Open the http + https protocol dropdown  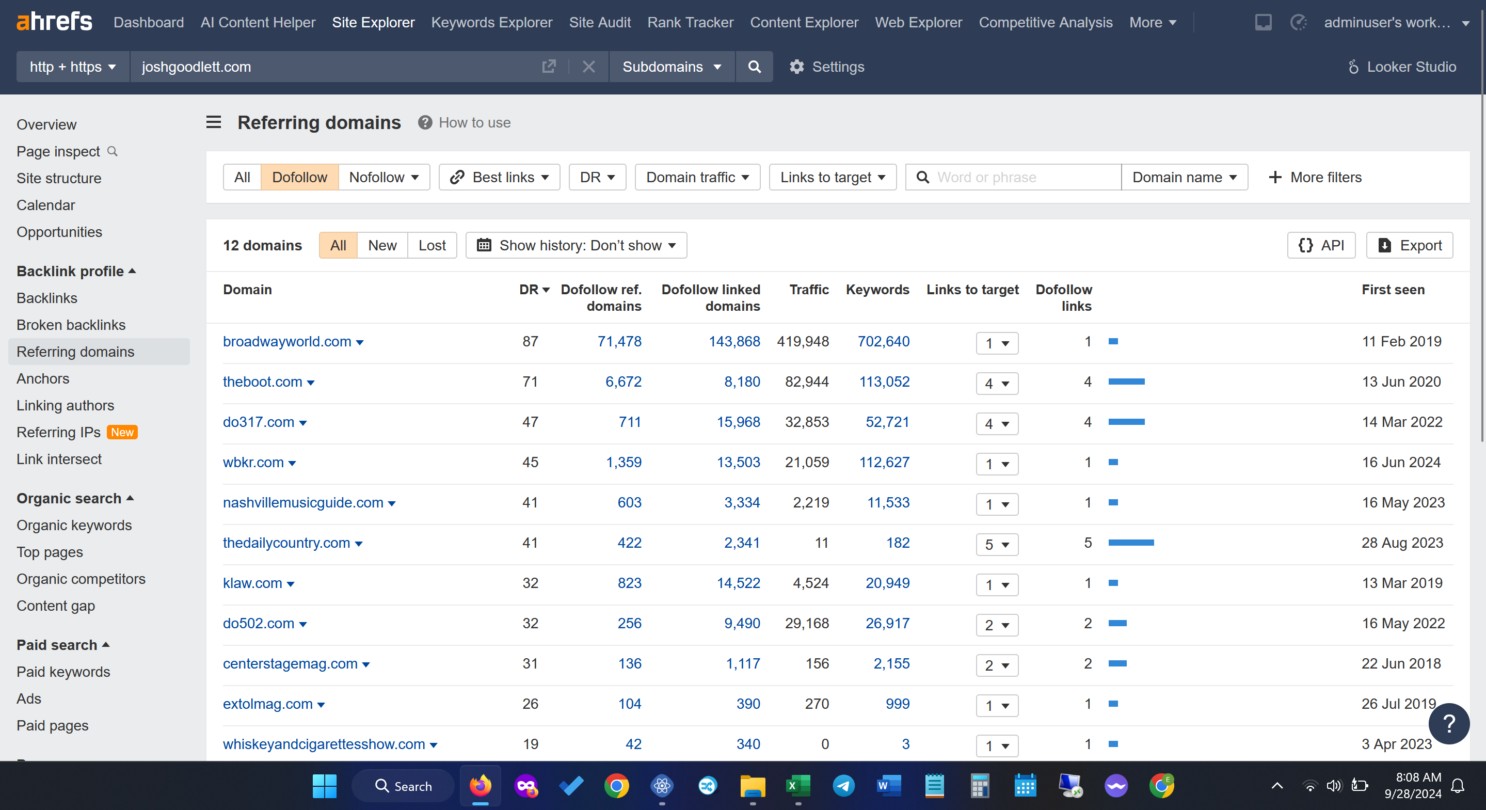point(73,67)
